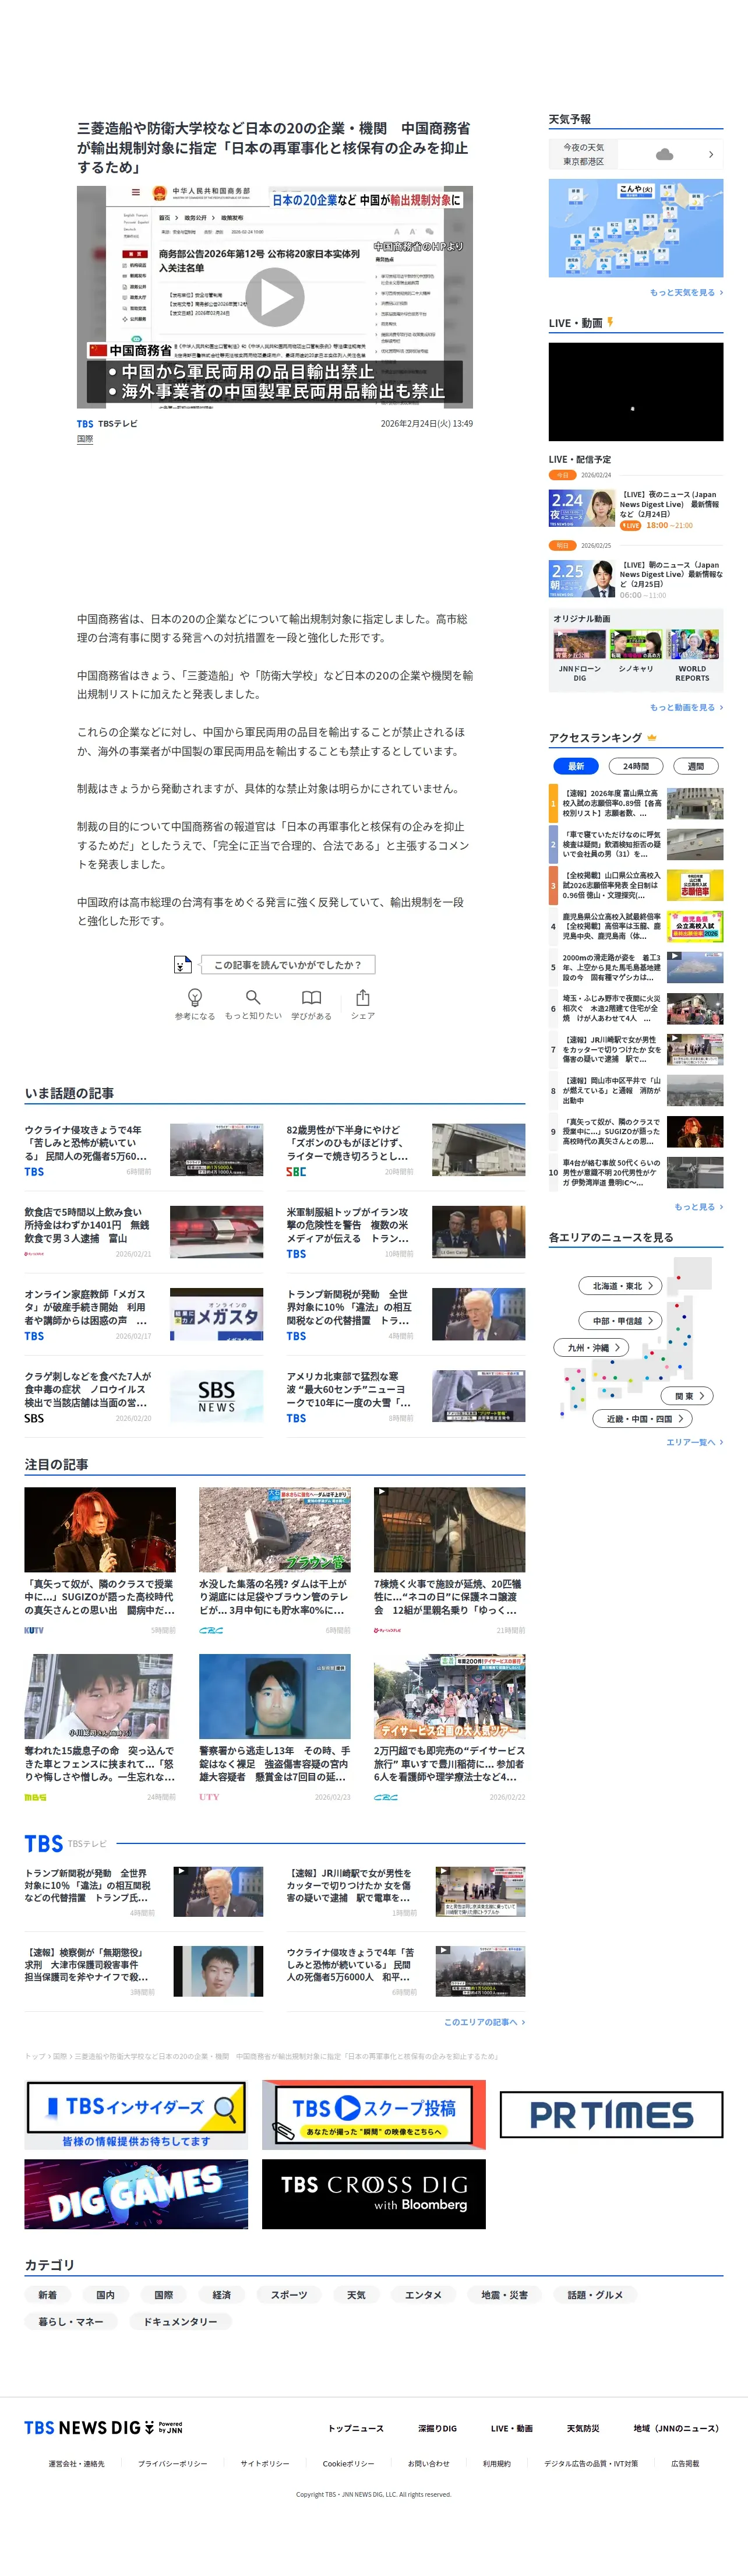Open PR TIMES banner
Image resolution: width=748 pixels, height=2576 pixels.
tap(611, 2115)
